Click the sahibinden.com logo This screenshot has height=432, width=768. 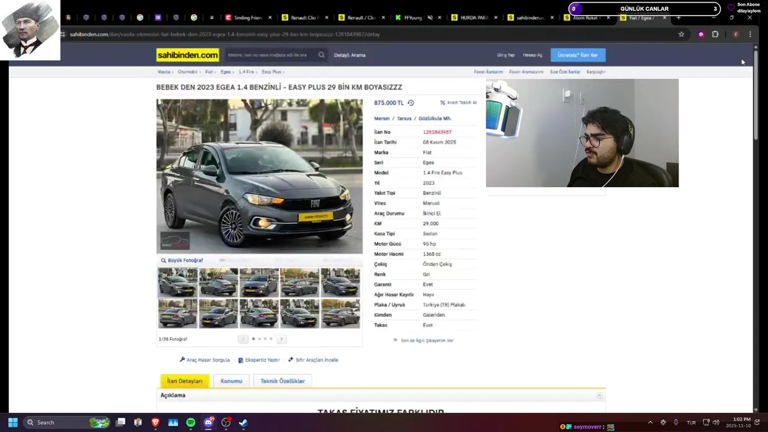[x=188, y=55]
